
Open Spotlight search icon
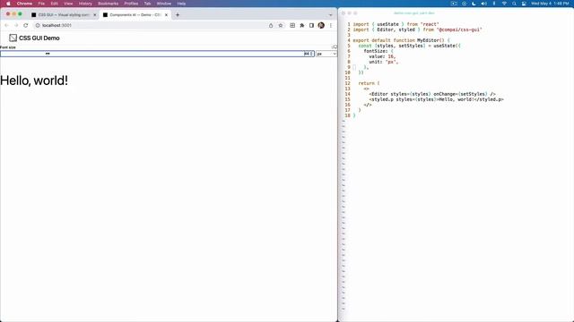click(x=514, y=4)
